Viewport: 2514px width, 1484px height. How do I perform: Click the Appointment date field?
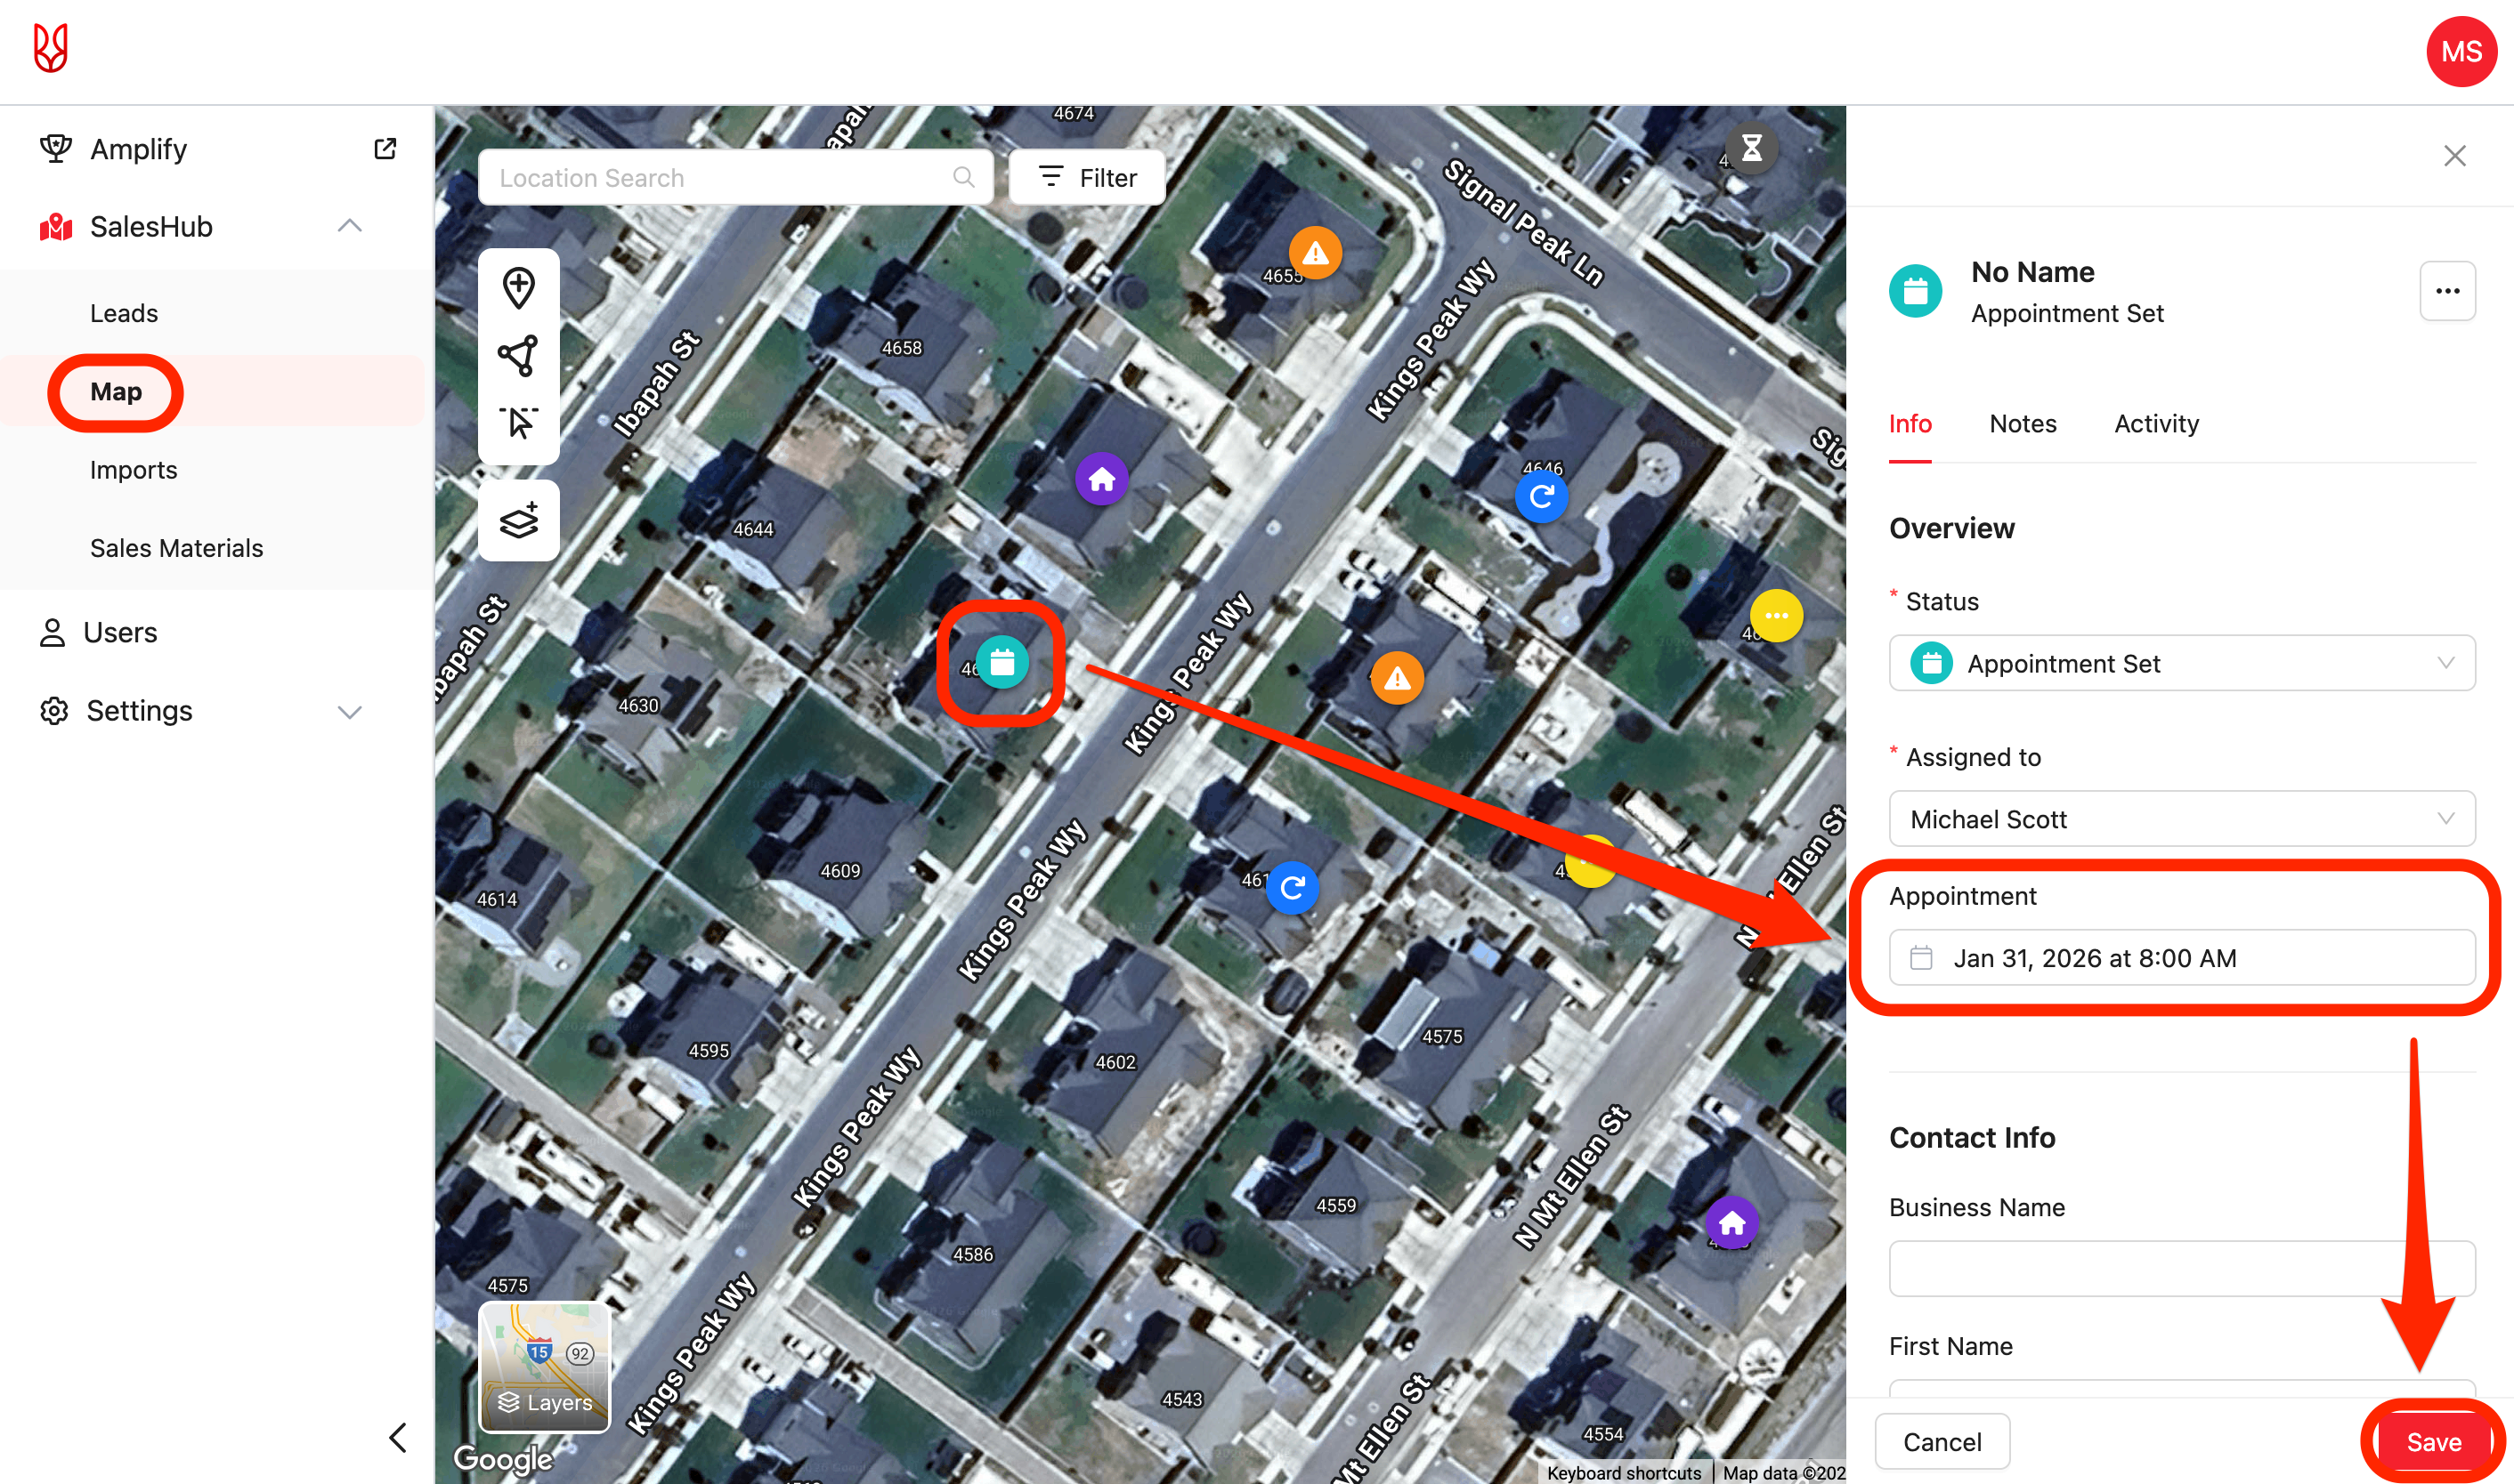click(x=2181, y=958)
